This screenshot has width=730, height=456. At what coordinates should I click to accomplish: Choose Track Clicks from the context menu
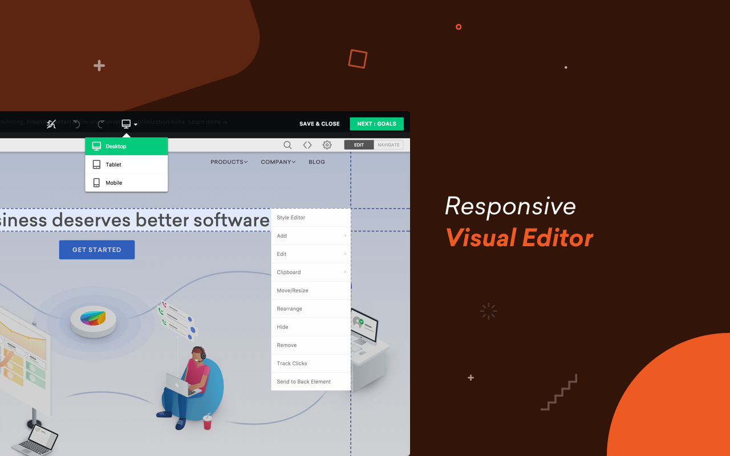click(310, 364)
